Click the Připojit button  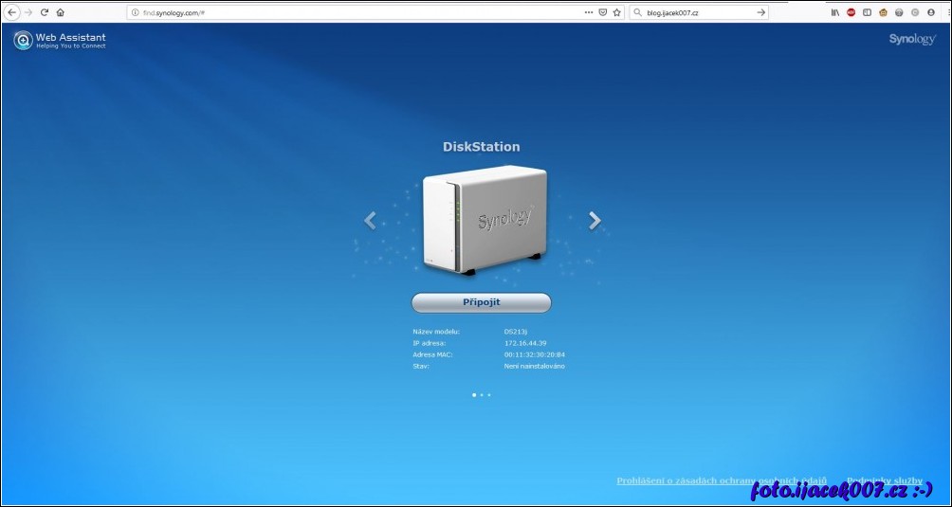click(481, 302)
